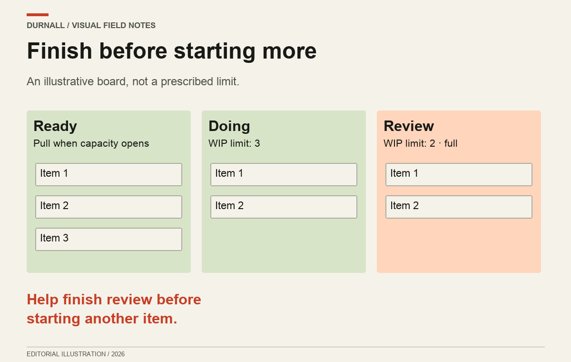Click the Doing column heading
Image resolution: width=571 pixels, height=362 pixels.
pos(229,126)
